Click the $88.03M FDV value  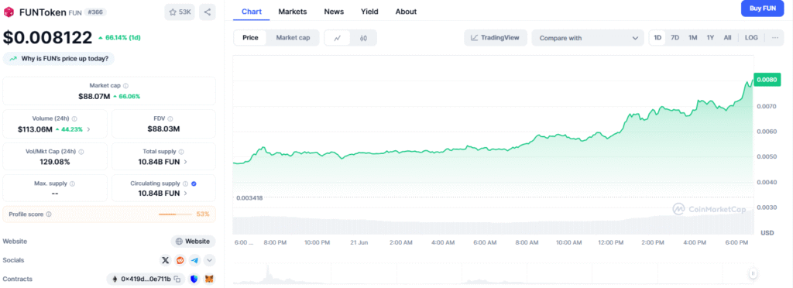click(163, 129)
